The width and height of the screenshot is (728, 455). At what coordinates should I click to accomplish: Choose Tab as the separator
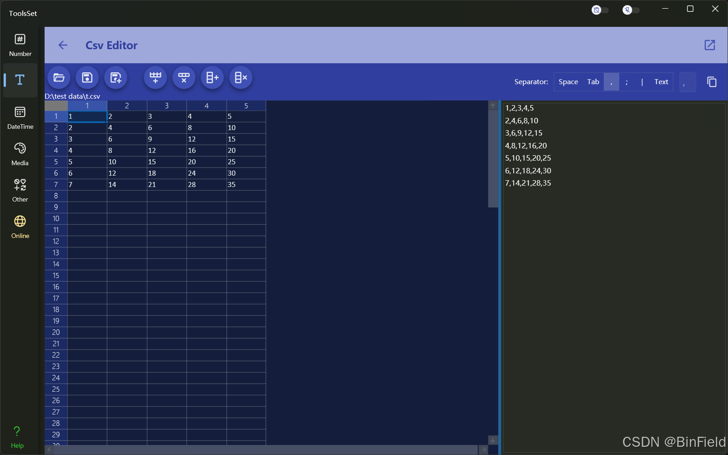click(x=593, y=82)
